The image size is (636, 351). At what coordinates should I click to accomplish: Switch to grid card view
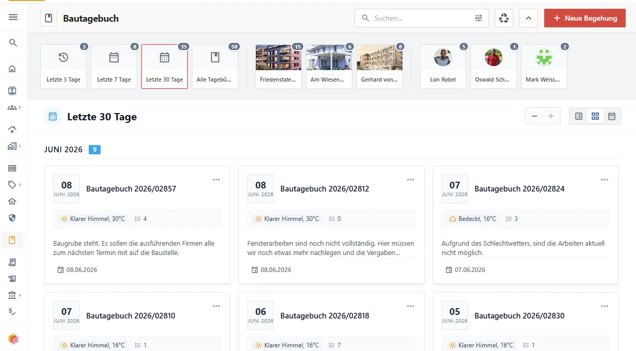(595, 116)
